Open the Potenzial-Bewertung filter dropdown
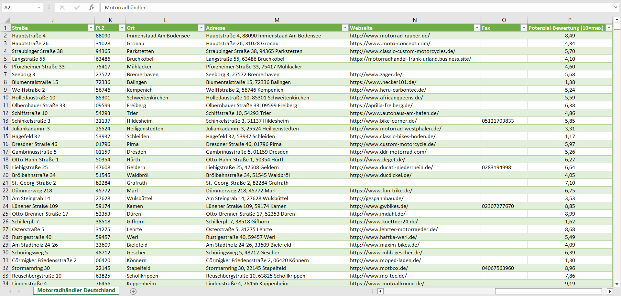The image size is (621, 296). pos(609,28)
